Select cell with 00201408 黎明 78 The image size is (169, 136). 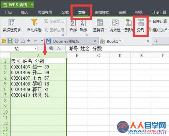[39, 84]
